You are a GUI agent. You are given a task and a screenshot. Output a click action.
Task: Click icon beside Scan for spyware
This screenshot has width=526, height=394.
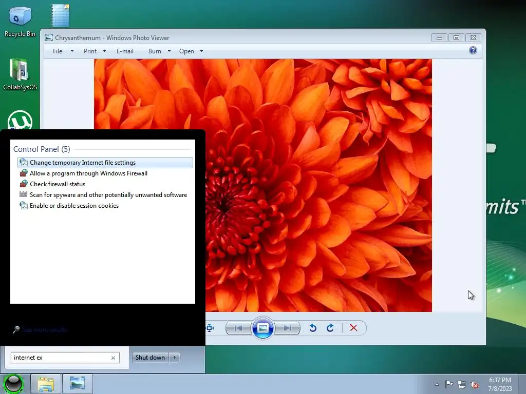24,194
